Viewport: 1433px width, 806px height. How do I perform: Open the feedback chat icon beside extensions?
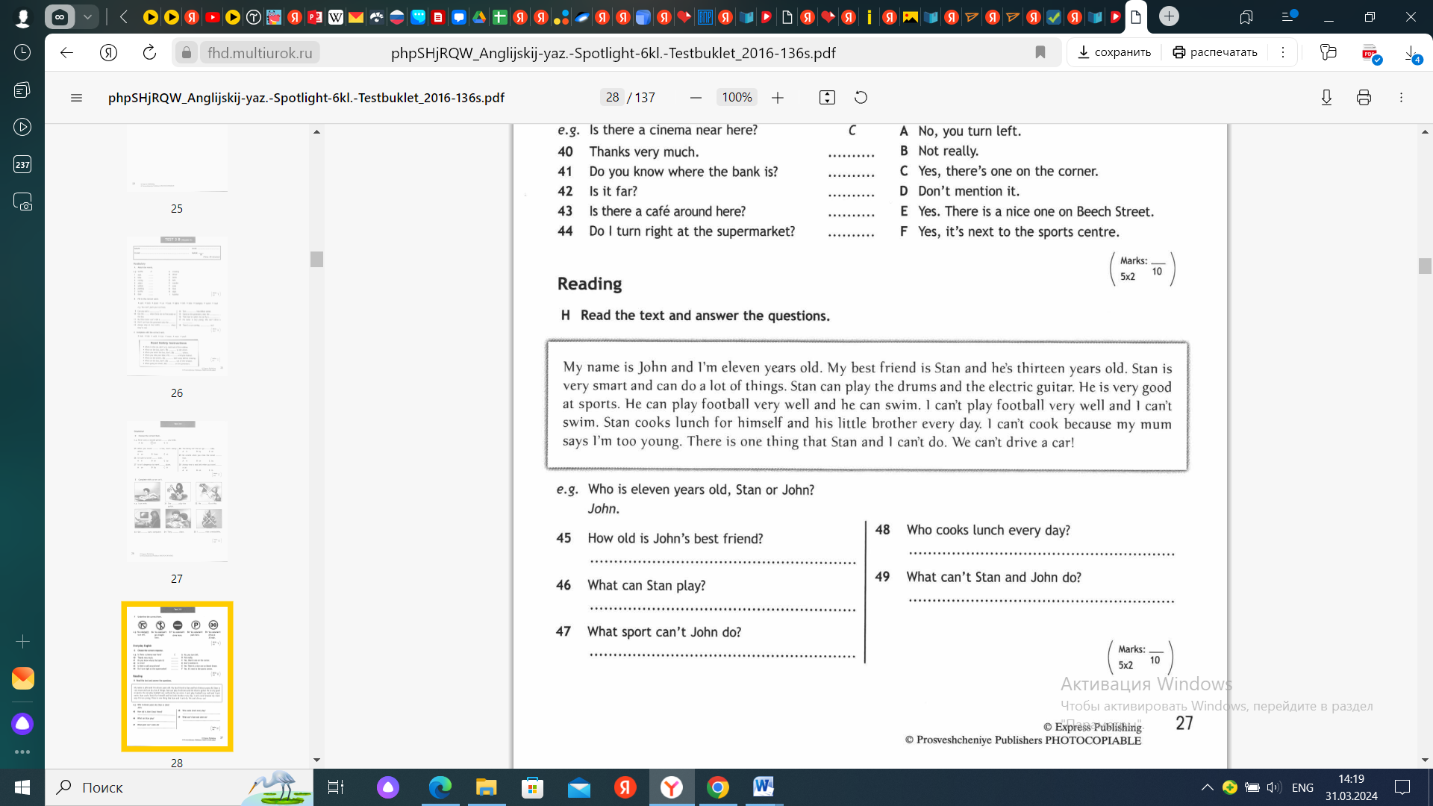(x=1328, y=52)
